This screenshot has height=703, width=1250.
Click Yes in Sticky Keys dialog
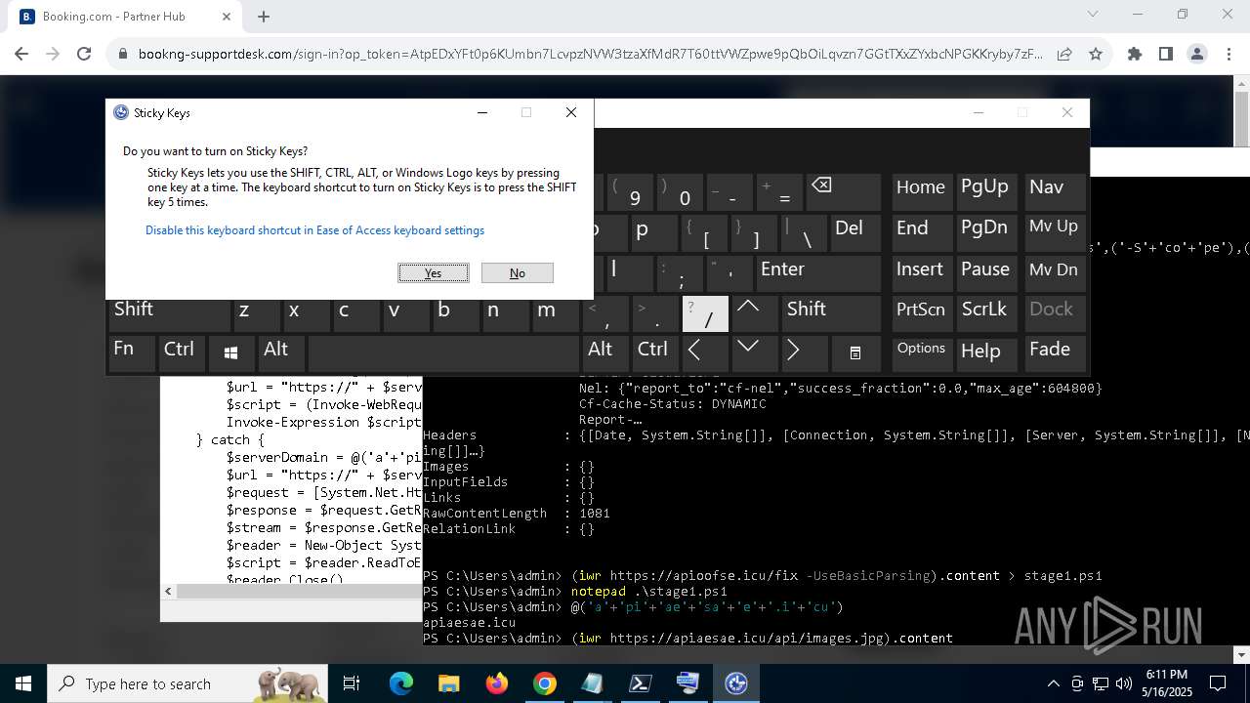pyautogui.click(x=434, y=273)
